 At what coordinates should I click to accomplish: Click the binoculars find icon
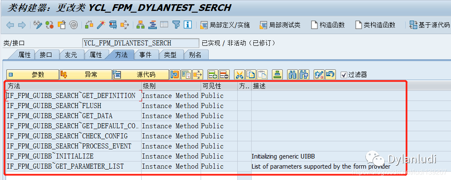[x=293, y=74]
